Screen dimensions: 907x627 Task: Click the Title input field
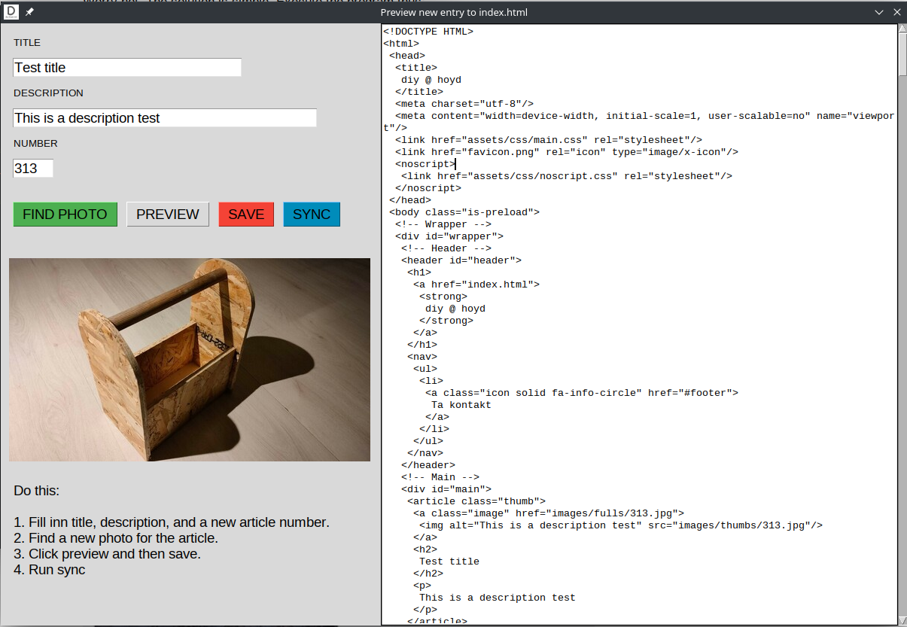click(x=126, y=68)
